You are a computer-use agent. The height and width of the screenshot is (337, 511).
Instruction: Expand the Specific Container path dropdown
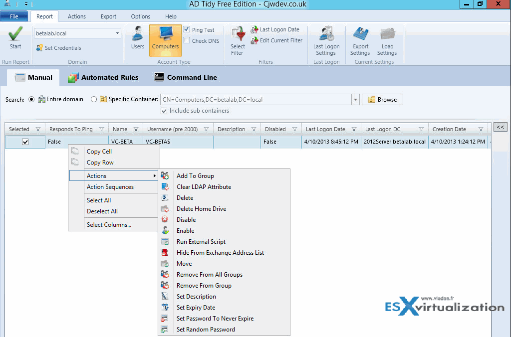pos(355,100)
